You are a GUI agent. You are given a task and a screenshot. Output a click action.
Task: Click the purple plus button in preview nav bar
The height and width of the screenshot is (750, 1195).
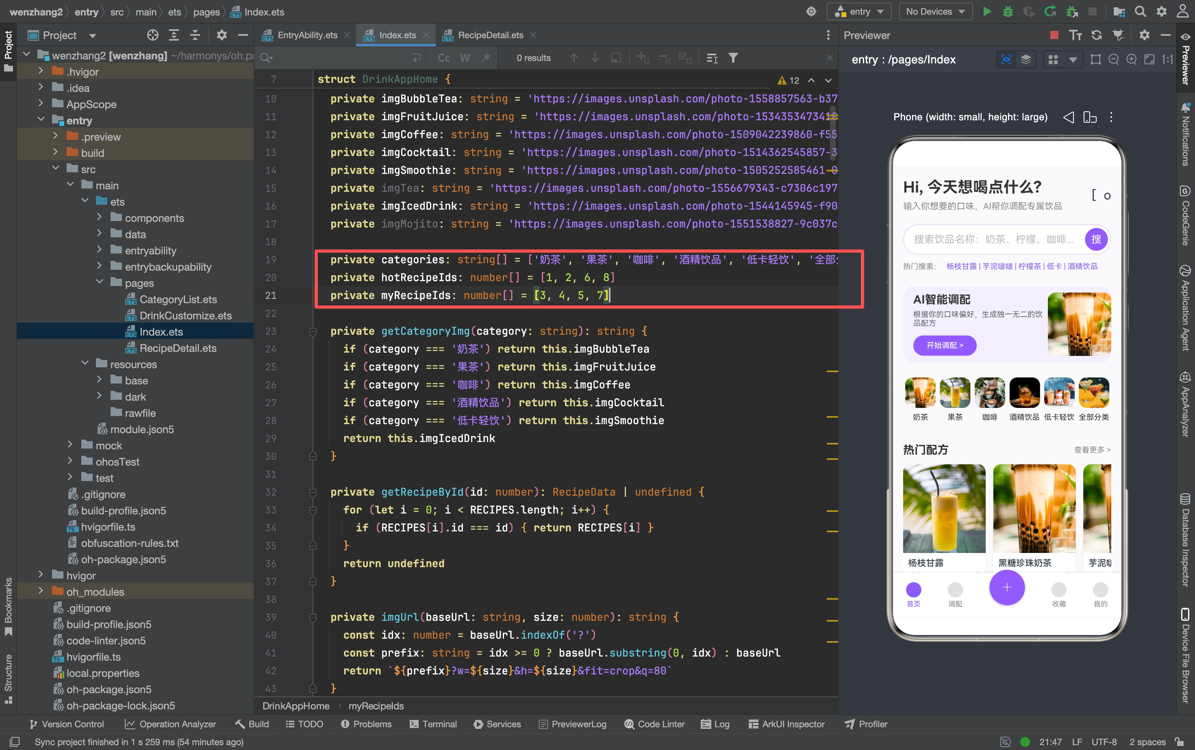coord(1006,588)
